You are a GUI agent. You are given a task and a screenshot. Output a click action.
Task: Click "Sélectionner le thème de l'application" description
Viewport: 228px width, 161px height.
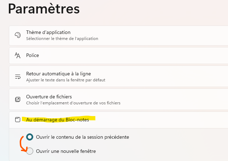point(62,39)
